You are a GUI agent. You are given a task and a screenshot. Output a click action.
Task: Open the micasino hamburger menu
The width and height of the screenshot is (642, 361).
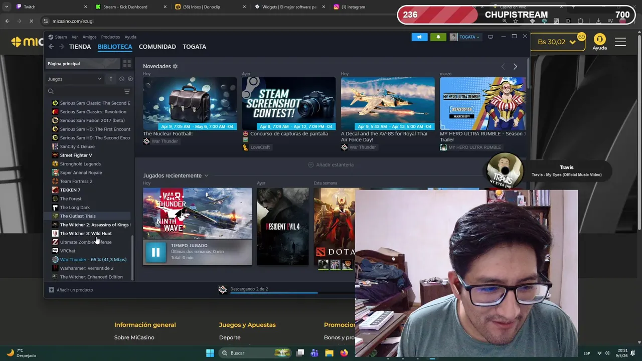tap(620, 42)
